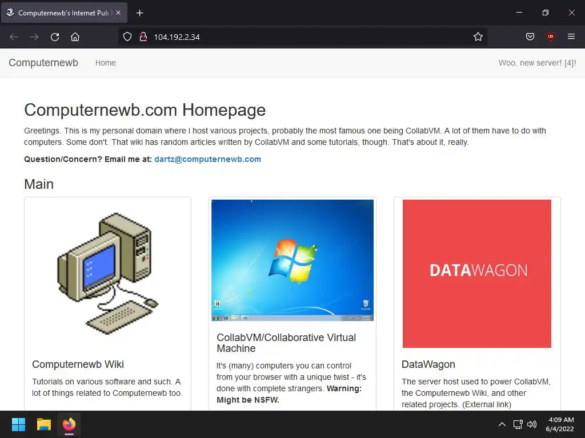585x438 pixels.
Task: Open the Firefox home page icon
Action: point(75,37)
